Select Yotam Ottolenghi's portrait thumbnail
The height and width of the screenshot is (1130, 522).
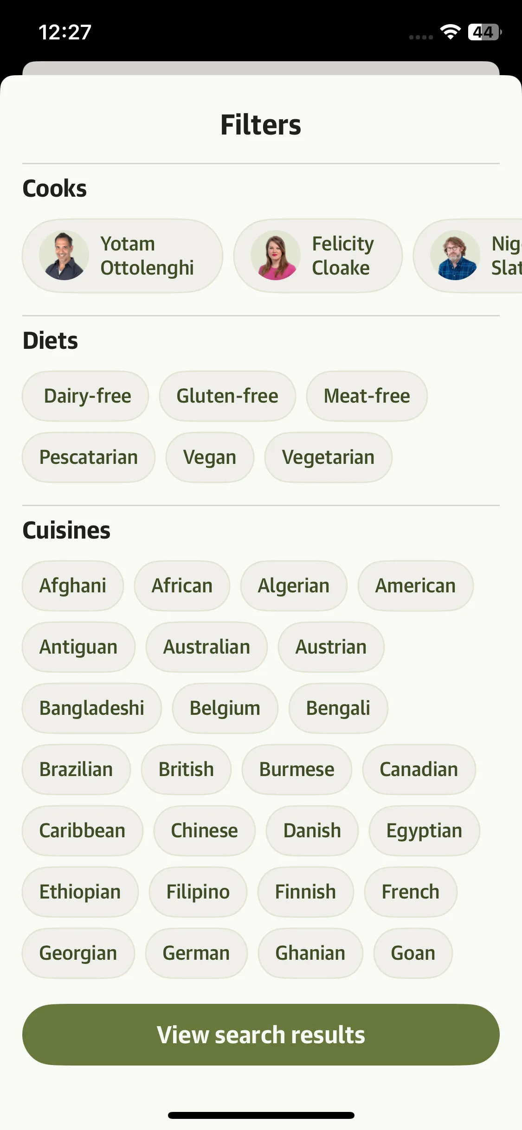coord(64,256)
